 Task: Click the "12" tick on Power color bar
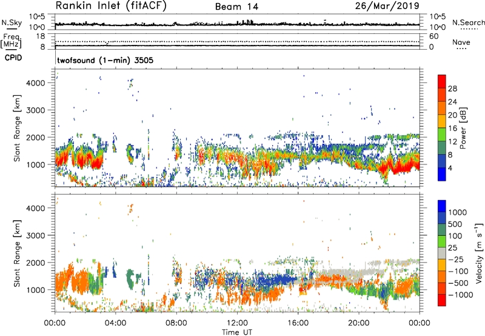452,142
